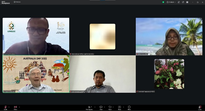205x111 pixels.
Task: Open the More options menu
Action: pyautogui.click(x=129, y=108)
